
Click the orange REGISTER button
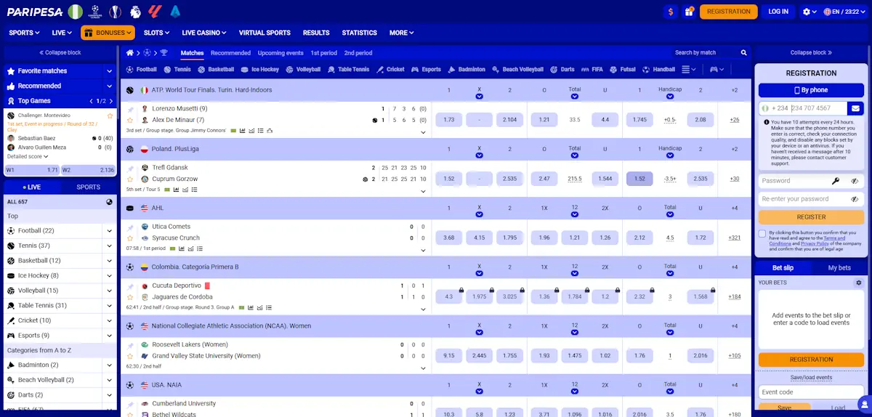pos(811,216)
